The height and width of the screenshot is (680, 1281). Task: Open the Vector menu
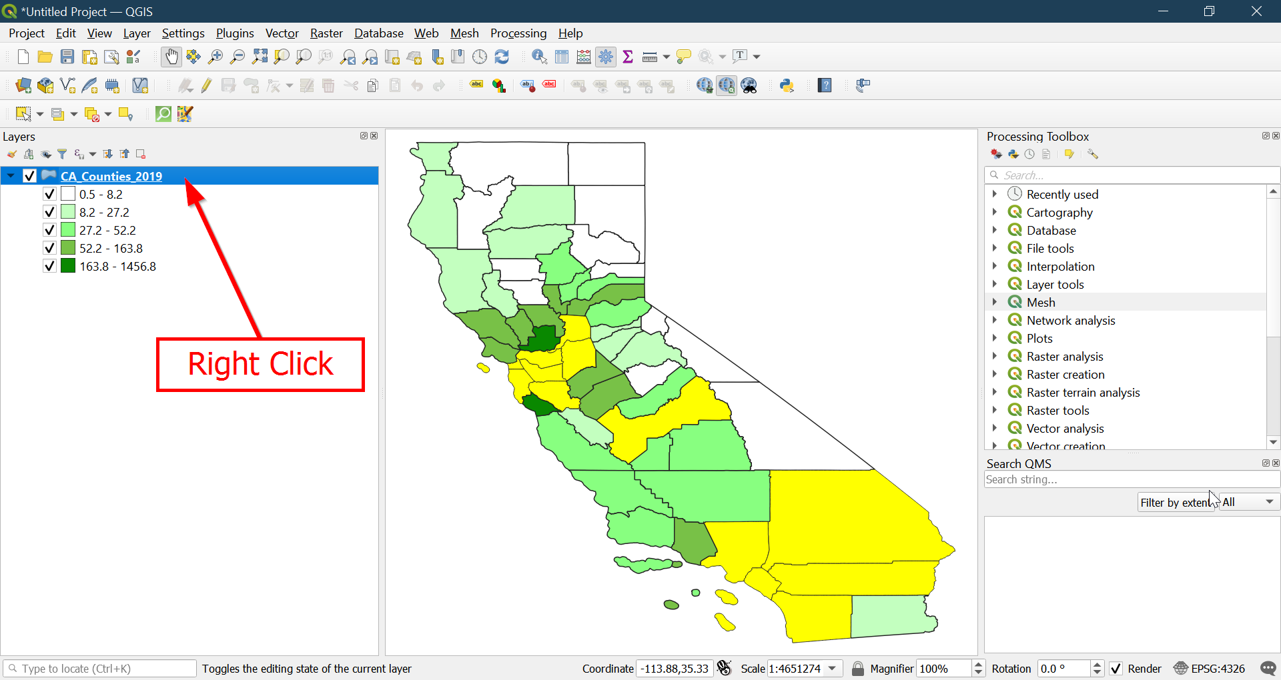click(282, 33)
